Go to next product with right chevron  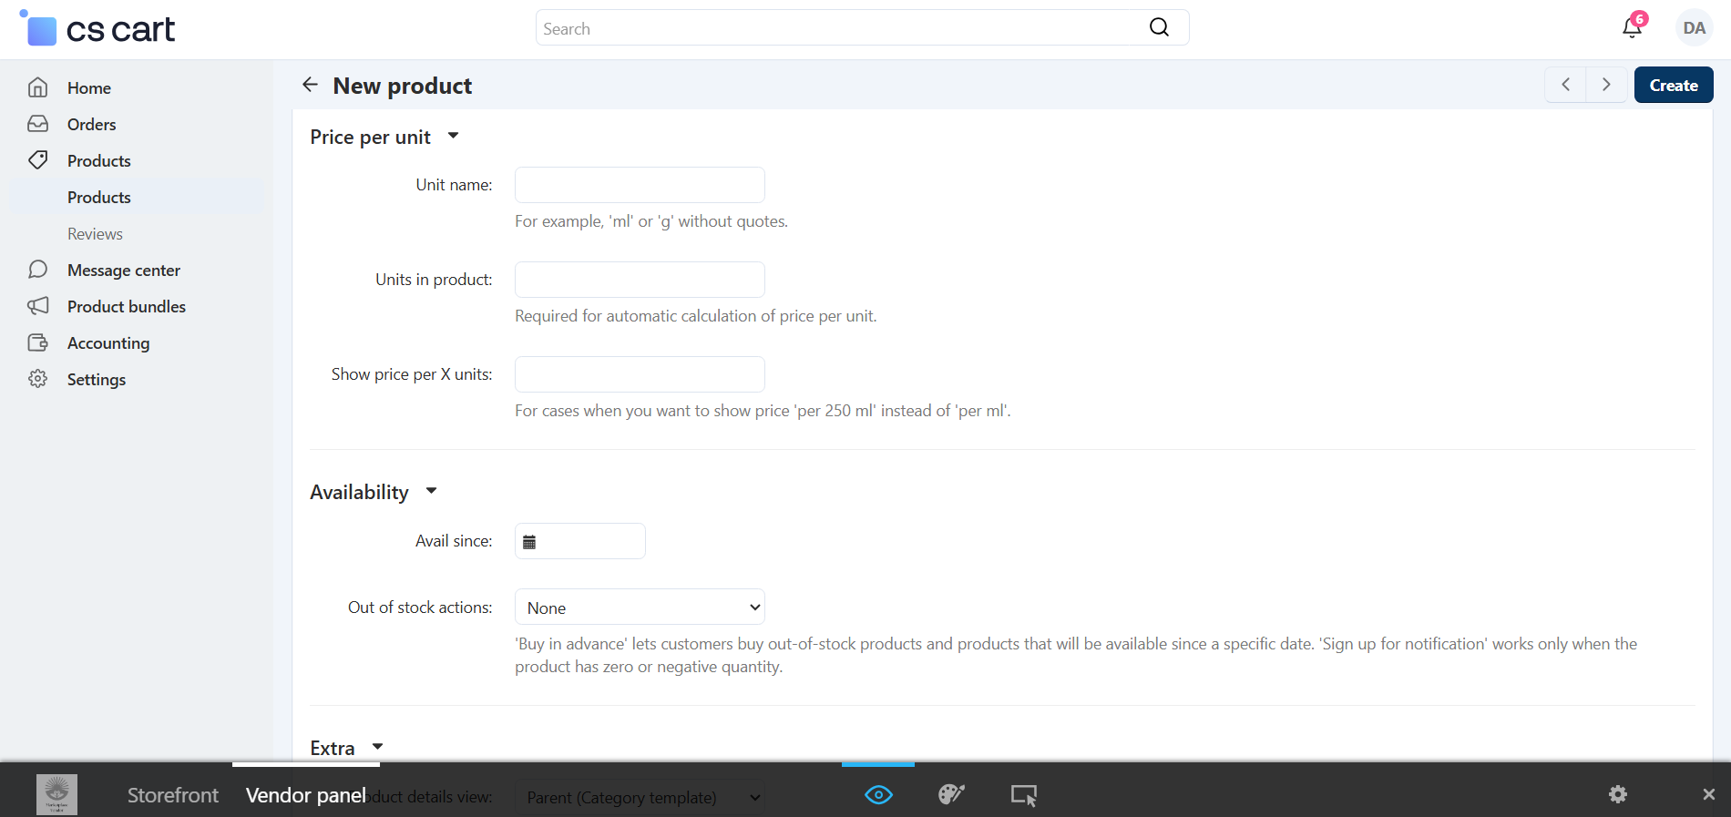(x=1606, y=85)
